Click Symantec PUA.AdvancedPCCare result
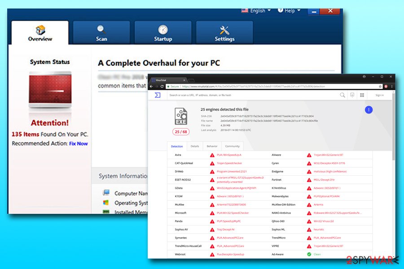This screenshot has height=269, width=404. 230,238
